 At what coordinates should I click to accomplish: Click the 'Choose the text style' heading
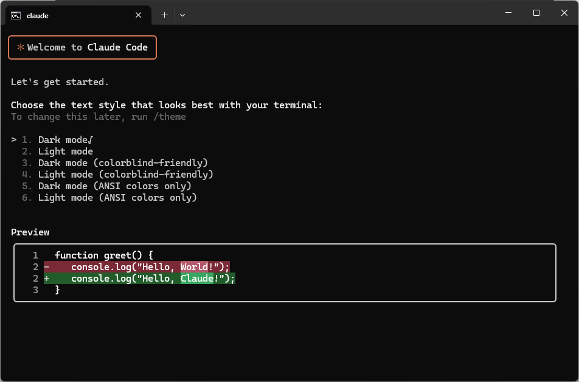[x=167, y=105]
